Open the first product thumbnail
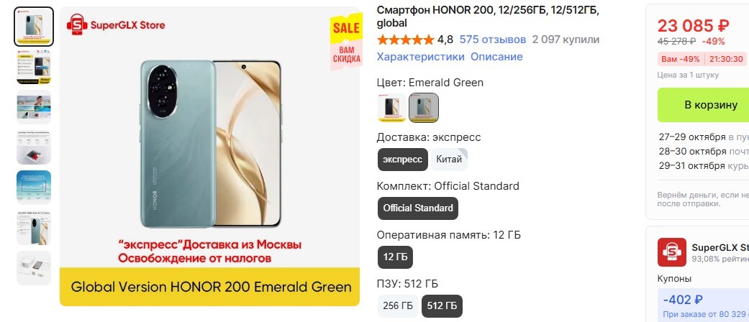This screenshot has width=749, height=322. [x=34, y=27]
